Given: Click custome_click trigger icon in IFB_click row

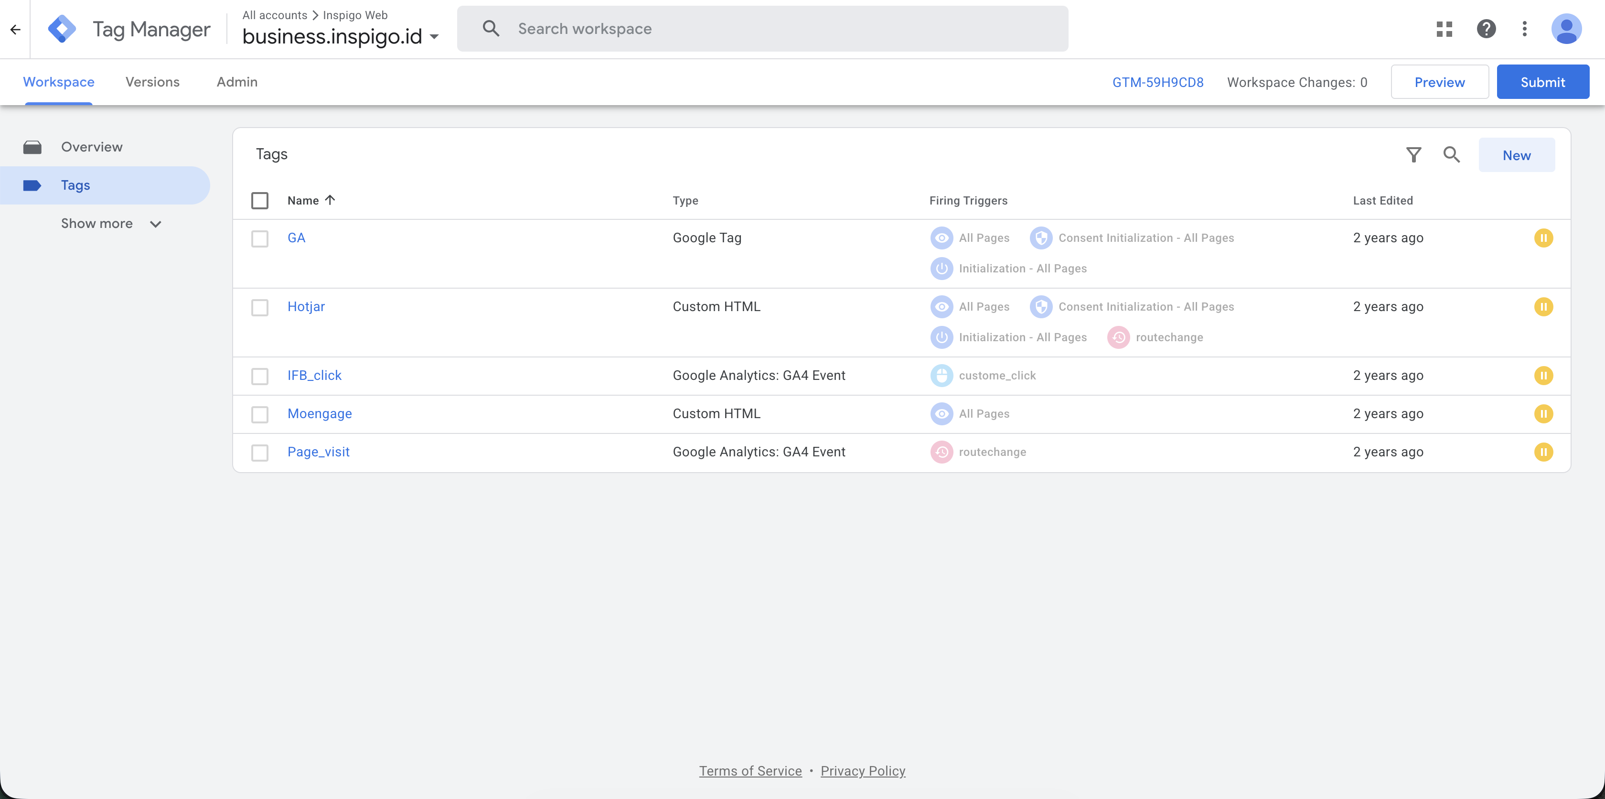Looking at the screenshot, I should [x=942, y=376].
